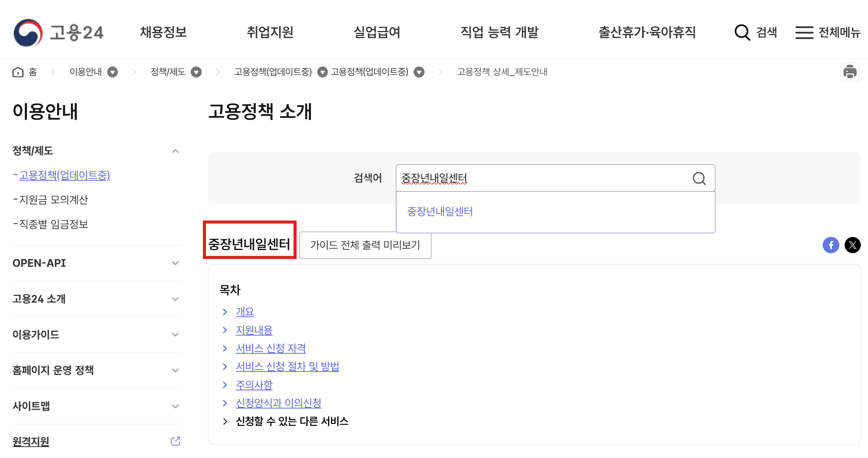Share the page via the Facebook icon
Screen dimensions: 868x458
[831, 245]
